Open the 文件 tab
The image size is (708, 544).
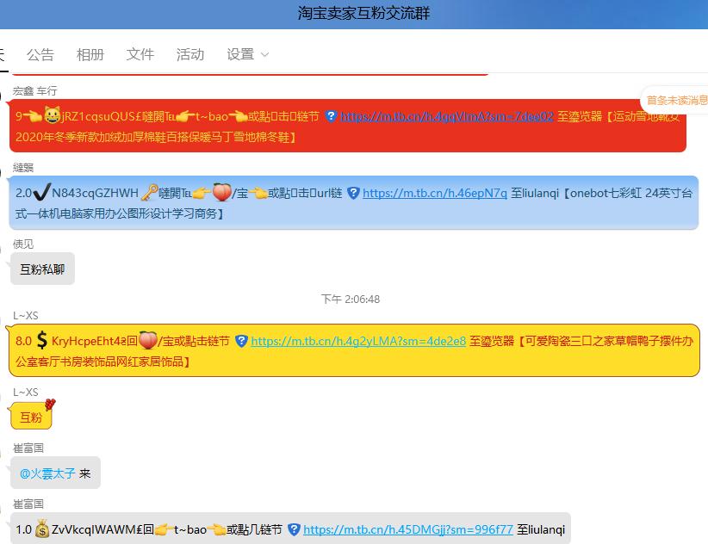pos(140,53)
